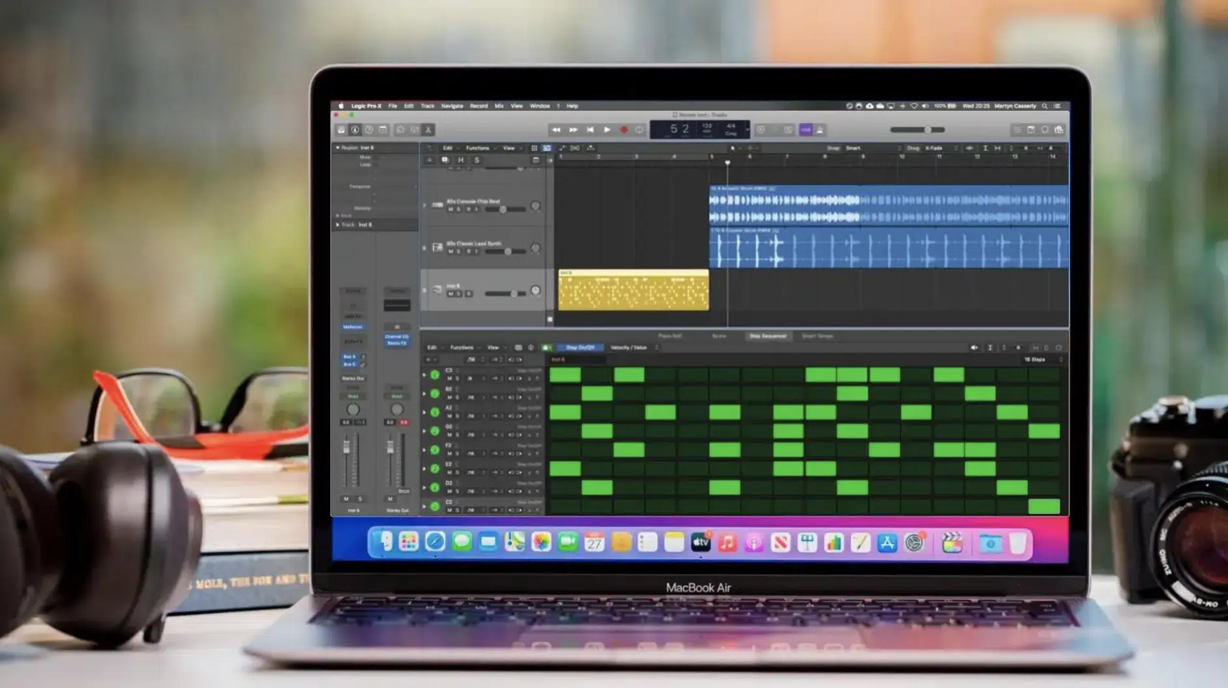Mute the 80s Console Chip Beat track

(x=450, y=209)
